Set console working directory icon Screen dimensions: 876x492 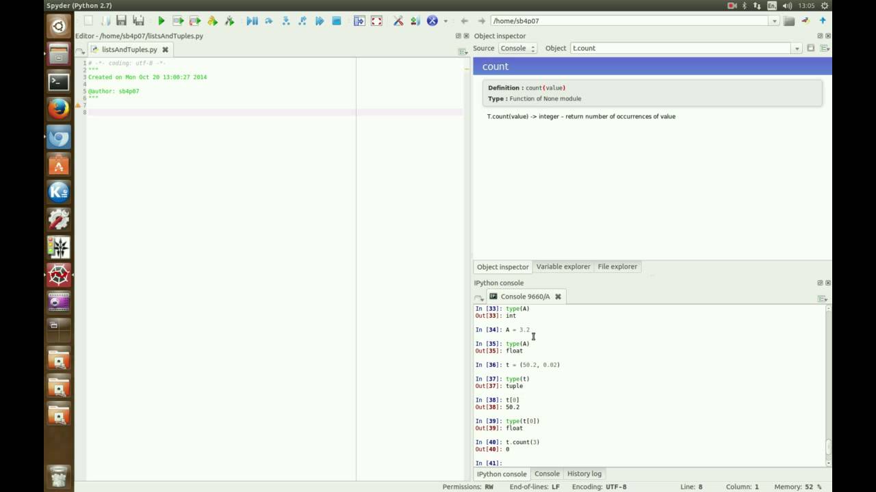806,21
